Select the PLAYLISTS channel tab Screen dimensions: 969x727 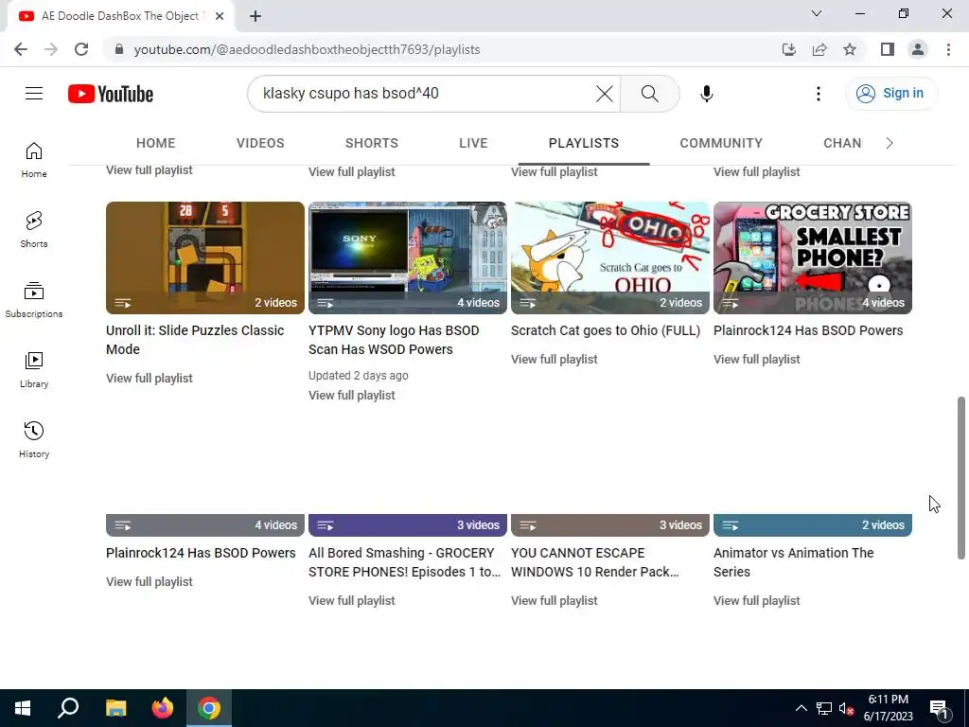tap(584, 144)
